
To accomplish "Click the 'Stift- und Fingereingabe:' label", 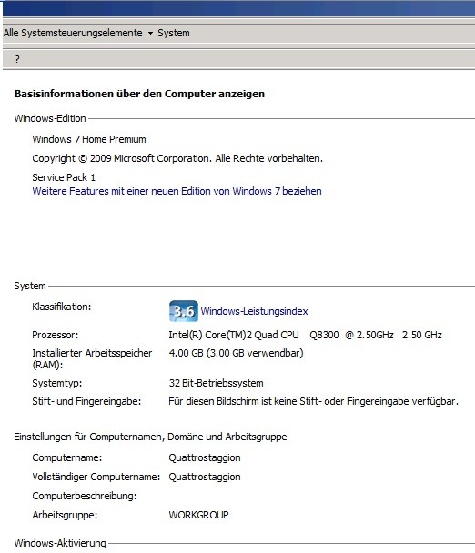I will click(x=86, y=401).
